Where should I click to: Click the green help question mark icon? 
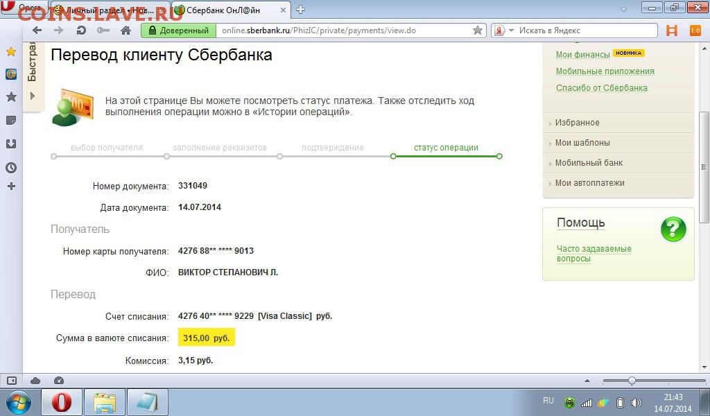click(x=673, y=229)
